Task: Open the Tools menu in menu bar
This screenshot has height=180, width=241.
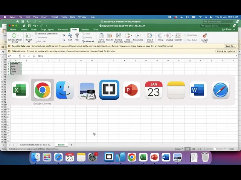Action: coord(64,17)
